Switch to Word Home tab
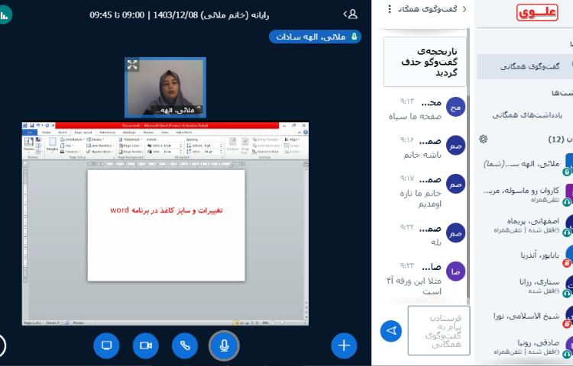The image size is (573, 366). (x=46, y=133)
